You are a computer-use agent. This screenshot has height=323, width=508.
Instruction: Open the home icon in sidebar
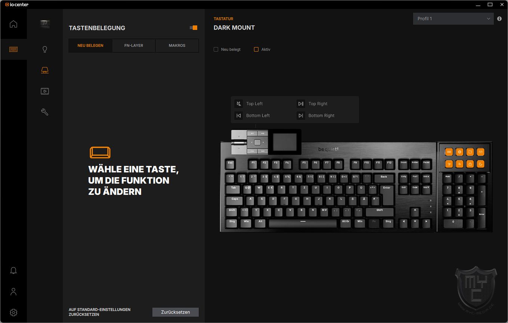point(13,24)
